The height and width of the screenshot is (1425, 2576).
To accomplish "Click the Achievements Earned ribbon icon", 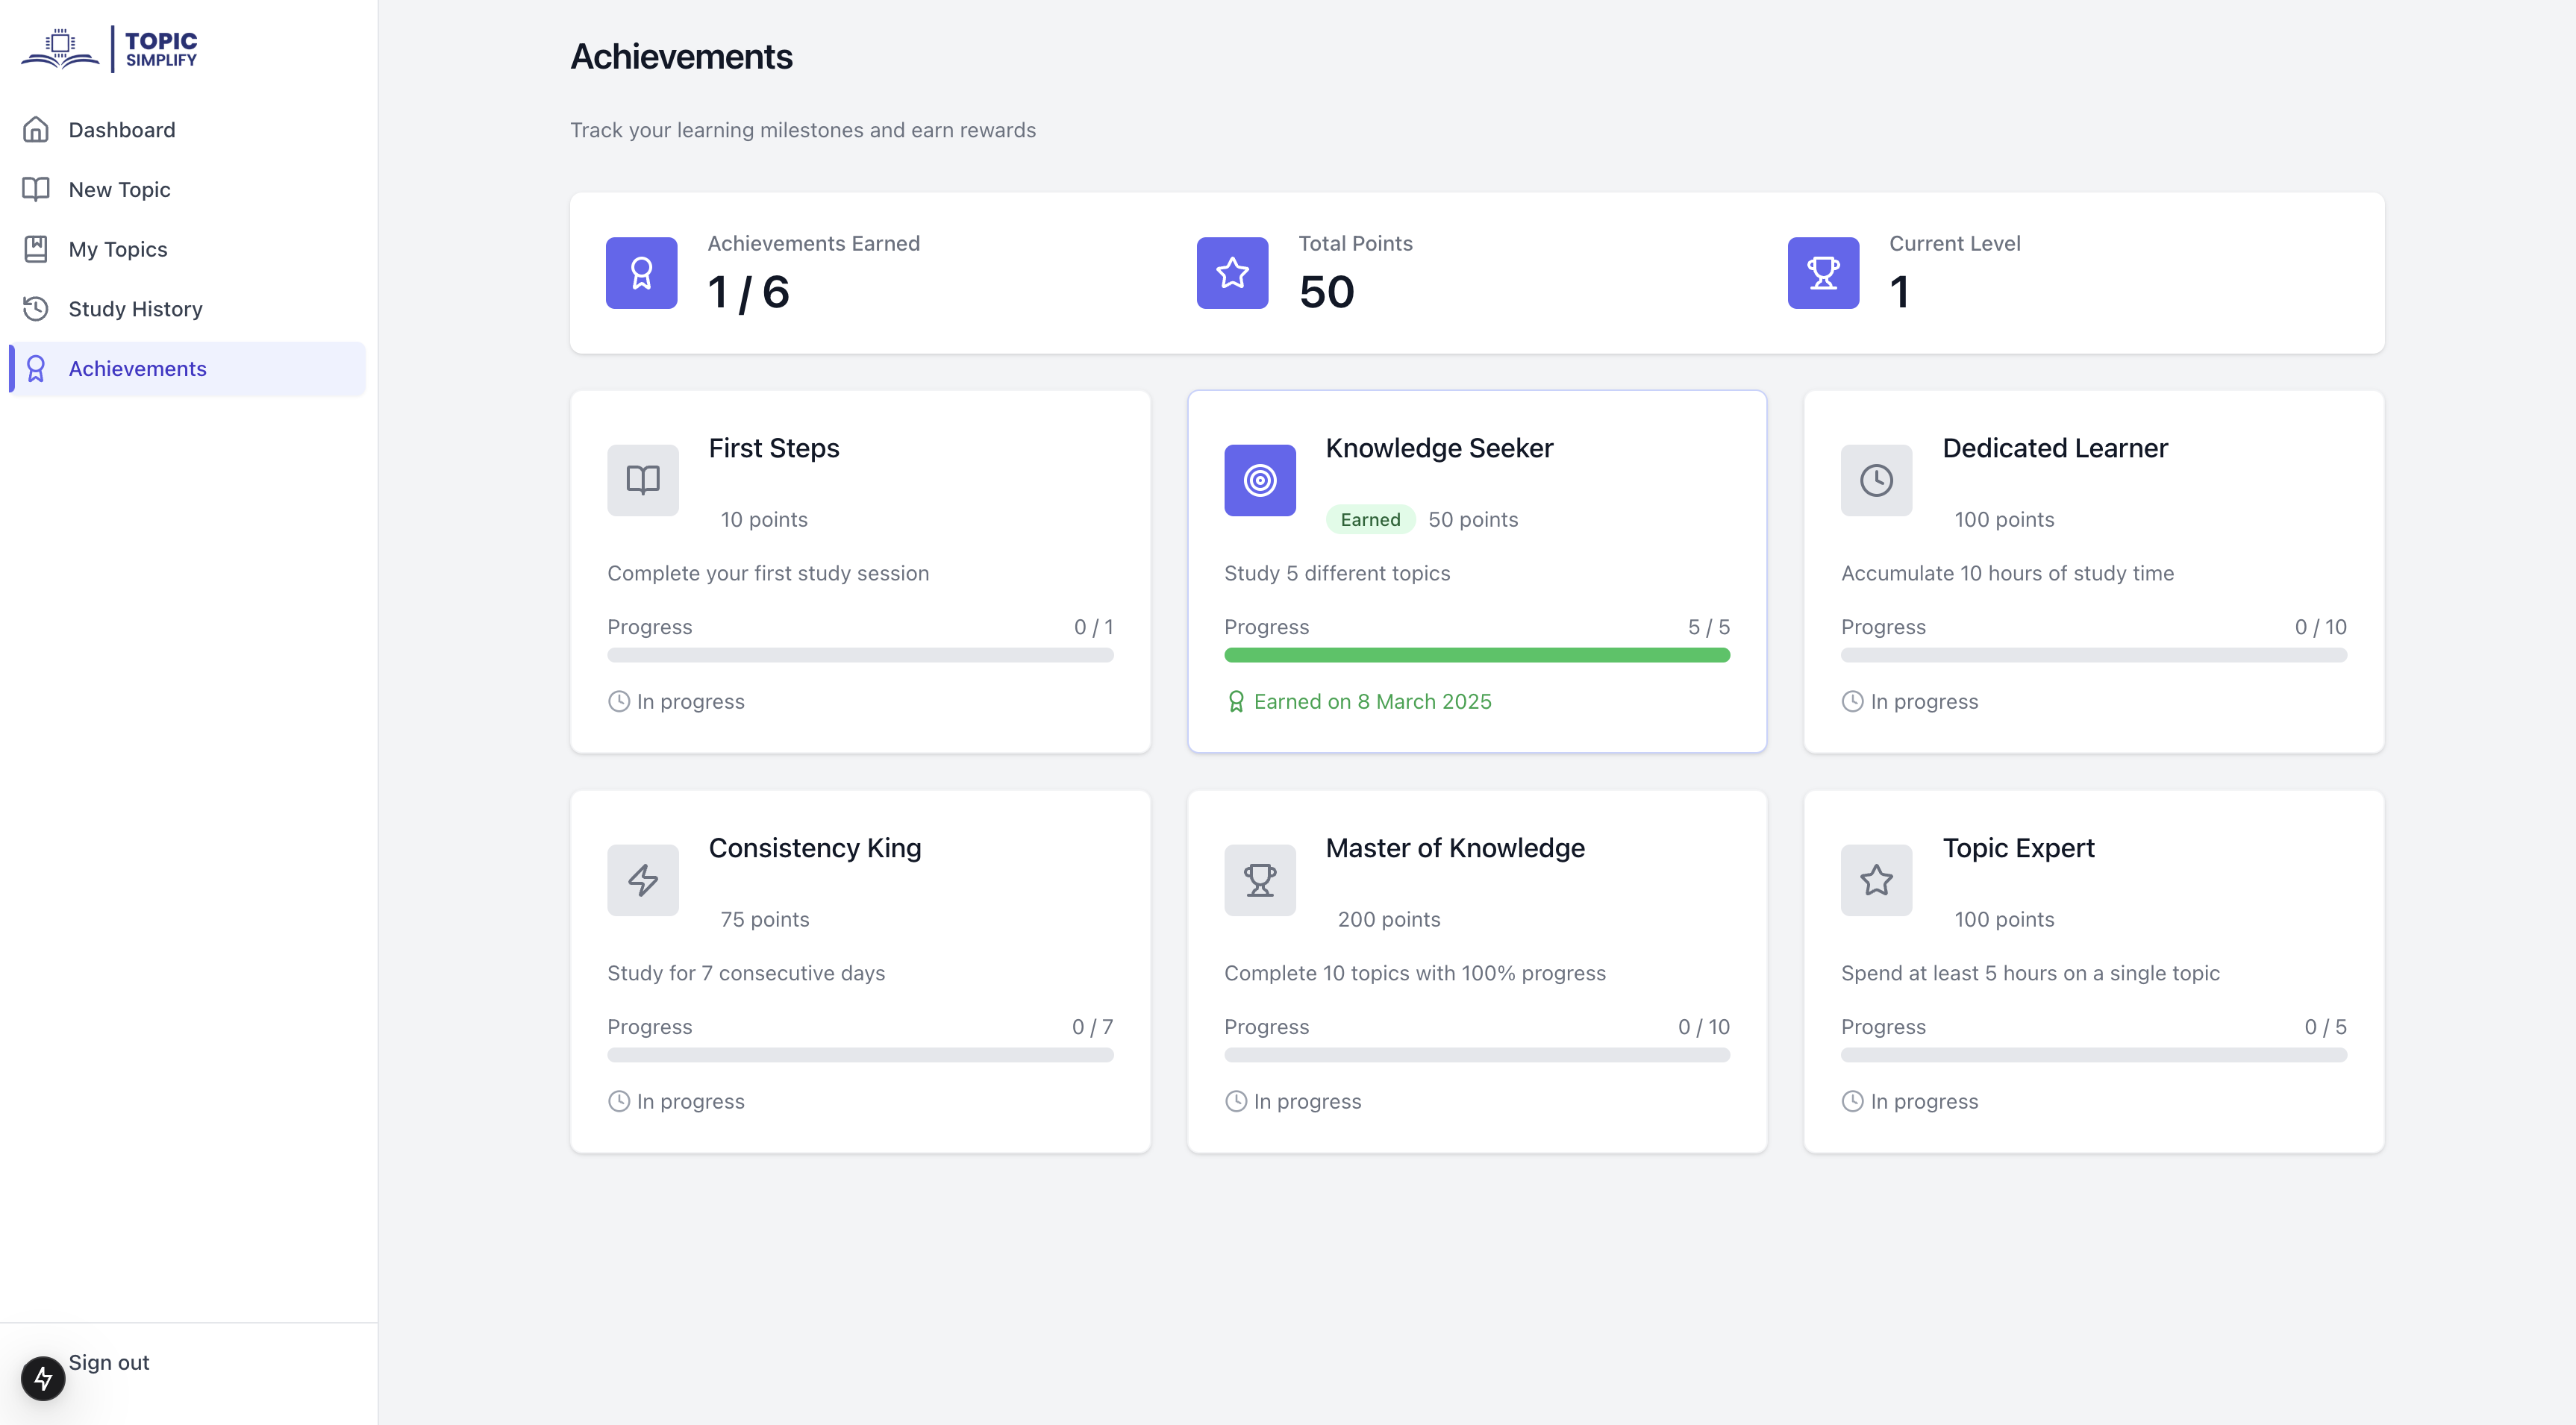I will point(641,273).
